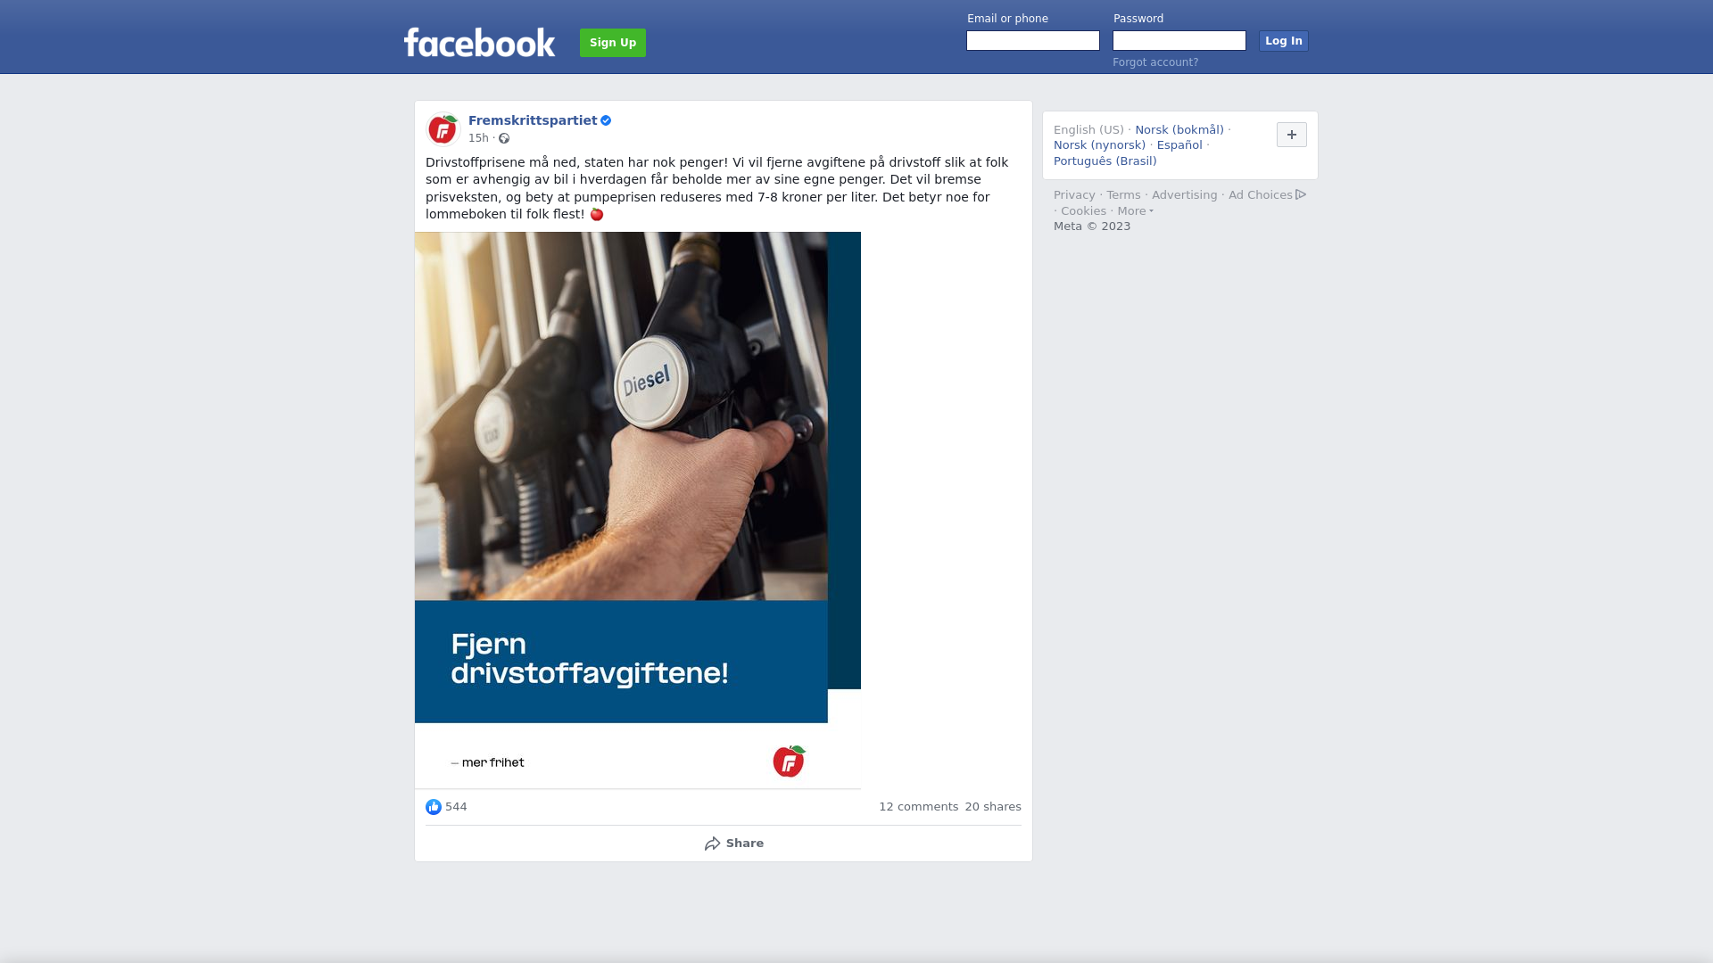The width and height of the screenshot is (1713, 963).
Task: Click the public globe privacy icon
Action: pos(504,138)
